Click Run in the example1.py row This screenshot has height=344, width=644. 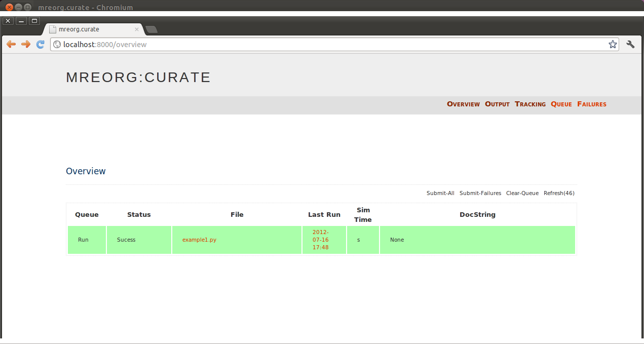pos(83,240)
